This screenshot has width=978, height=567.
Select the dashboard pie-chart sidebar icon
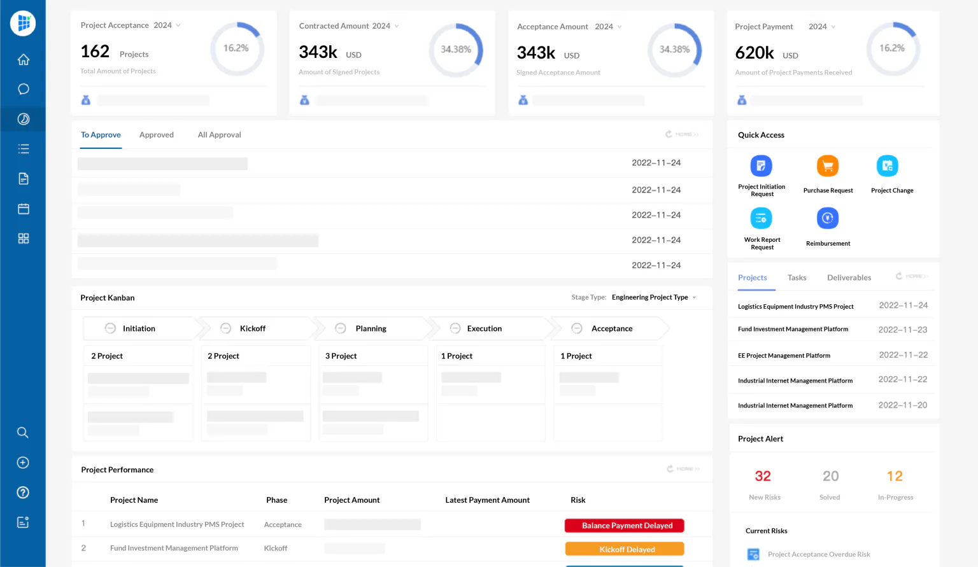pyautogui.click(x=24, y=119)
